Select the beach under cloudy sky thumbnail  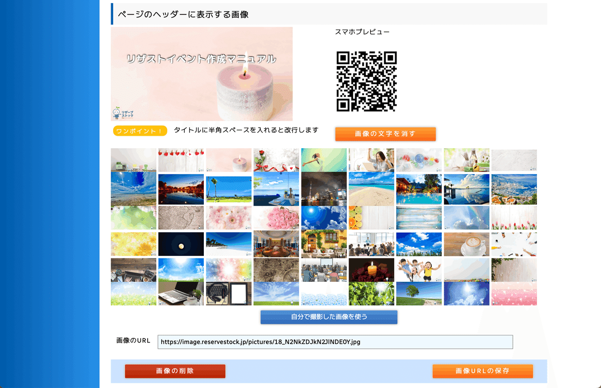point(133,189)
